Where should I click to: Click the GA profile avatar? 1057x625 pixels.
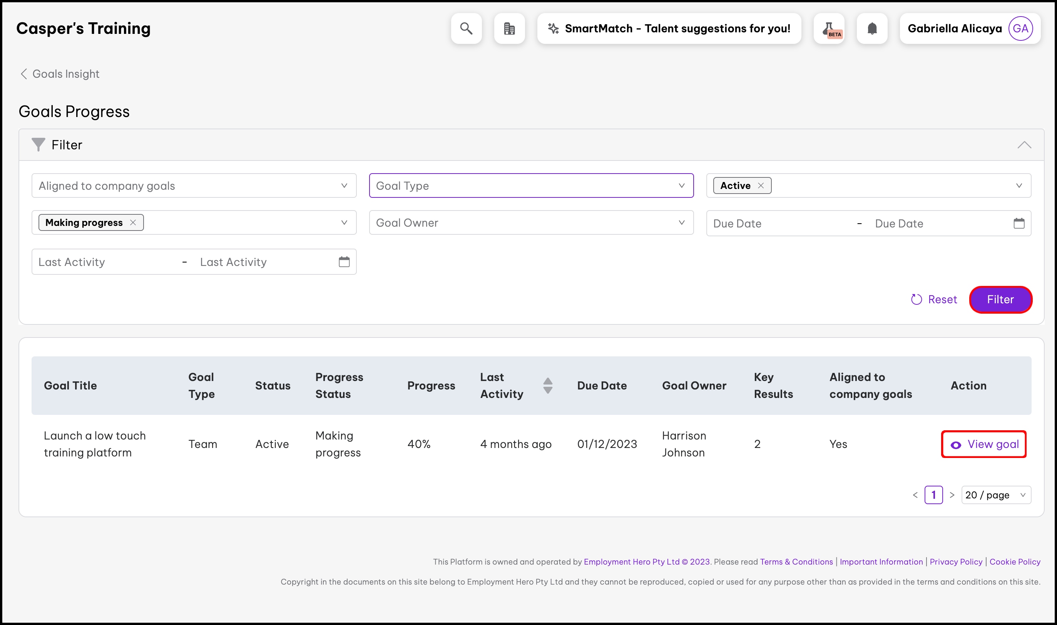[x=1020, y=28]
